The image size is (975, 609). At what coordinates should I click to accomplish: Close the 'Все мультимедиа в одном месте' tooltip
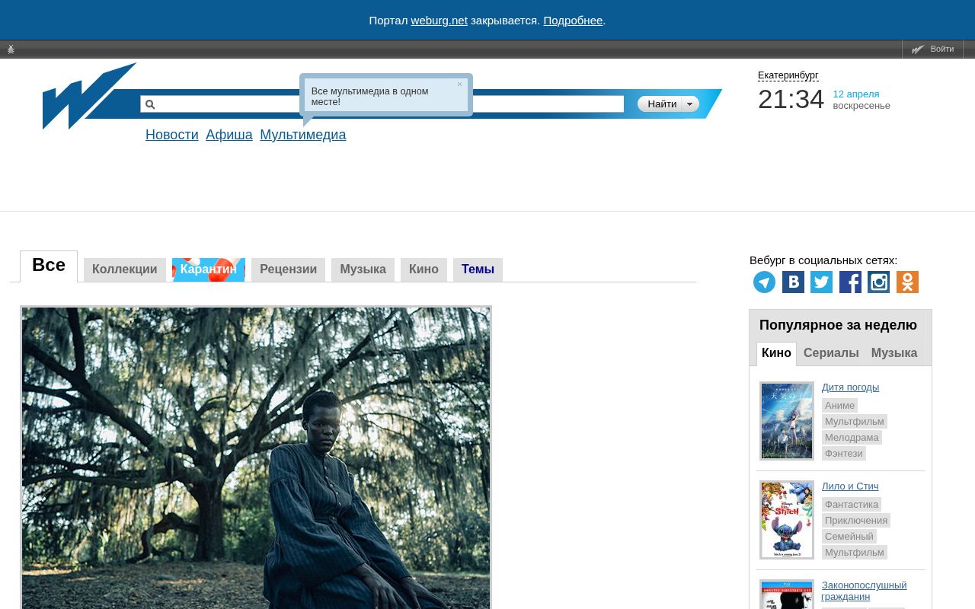click(x=459, y=84)
